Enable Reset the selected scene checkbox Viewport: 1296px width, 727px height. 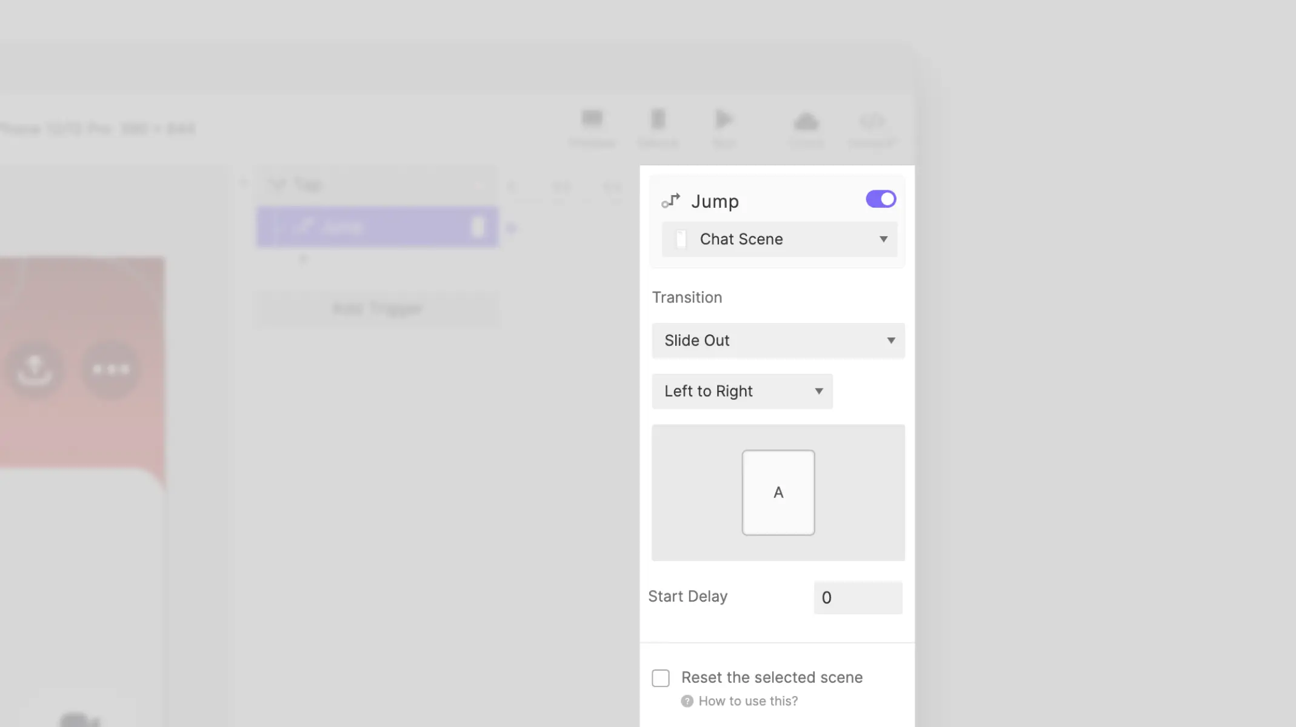(x=661, y=678)
